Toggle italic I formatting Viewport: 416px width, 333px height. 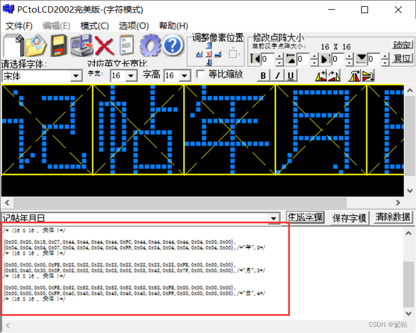(277, 76)
